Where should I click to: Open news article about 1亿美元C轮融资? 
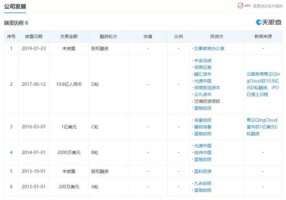click(262, 127)
